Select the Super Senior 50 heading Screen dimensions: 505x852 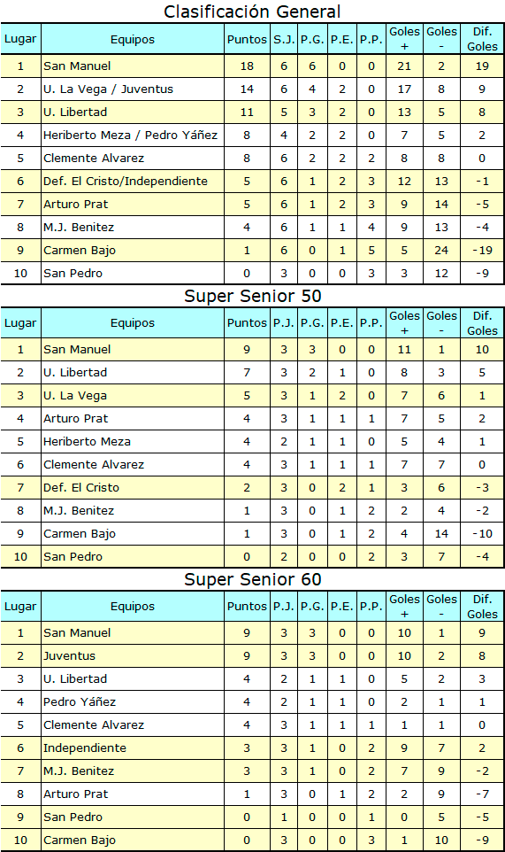pos(253,296)
